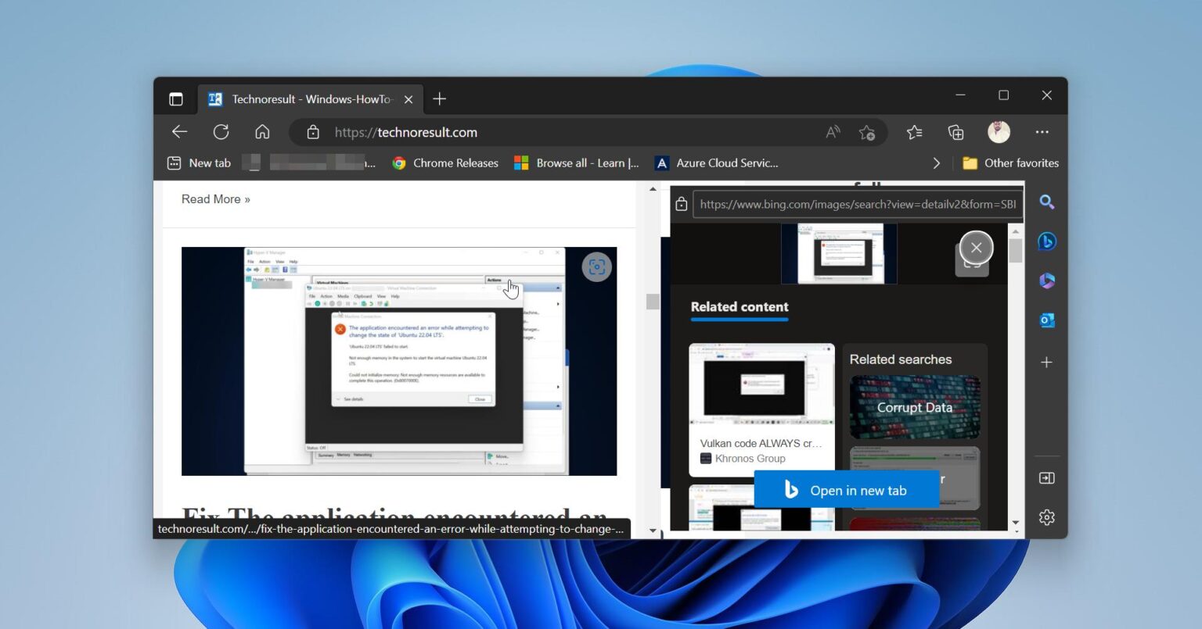Click Open in new tab button
1202x629 pixels.
846,490
